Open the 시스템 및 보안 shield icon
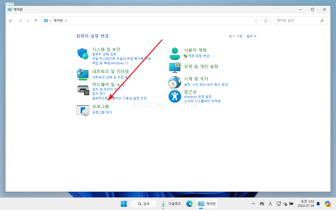The image size is (336, 210). coord(83,54)
